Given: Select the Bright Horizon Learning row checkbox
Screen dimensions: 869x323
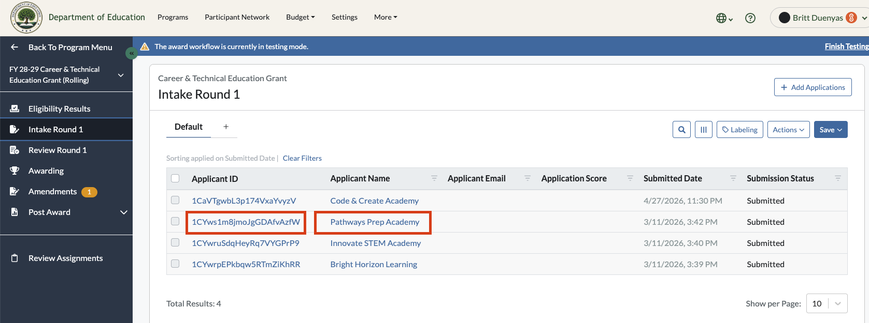Looking at the screenshot, I should point(175,264).
